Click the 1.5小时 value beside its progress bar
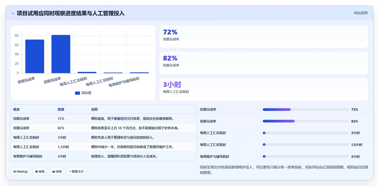 pyautogui.click(x=357, y=145)
